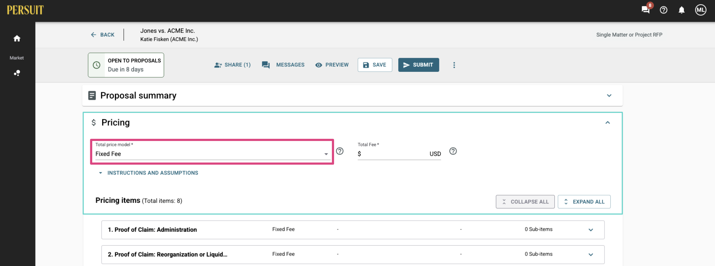This screenshot has width=715, height=266.
Task: Open the help icon in top bar
Action: coord(664,10)
